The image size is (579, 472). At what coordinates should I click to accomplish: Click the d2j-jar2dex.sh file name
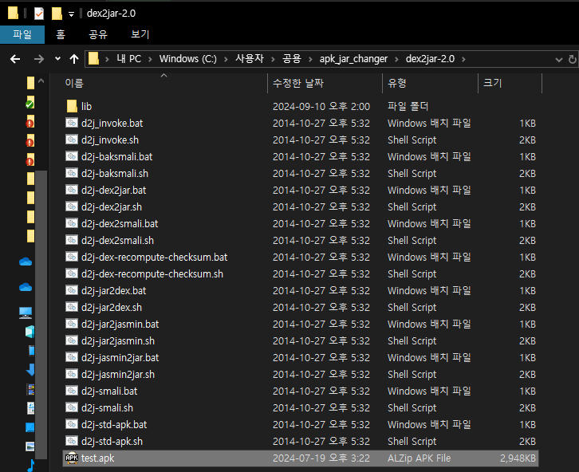[x=112, y=308]
